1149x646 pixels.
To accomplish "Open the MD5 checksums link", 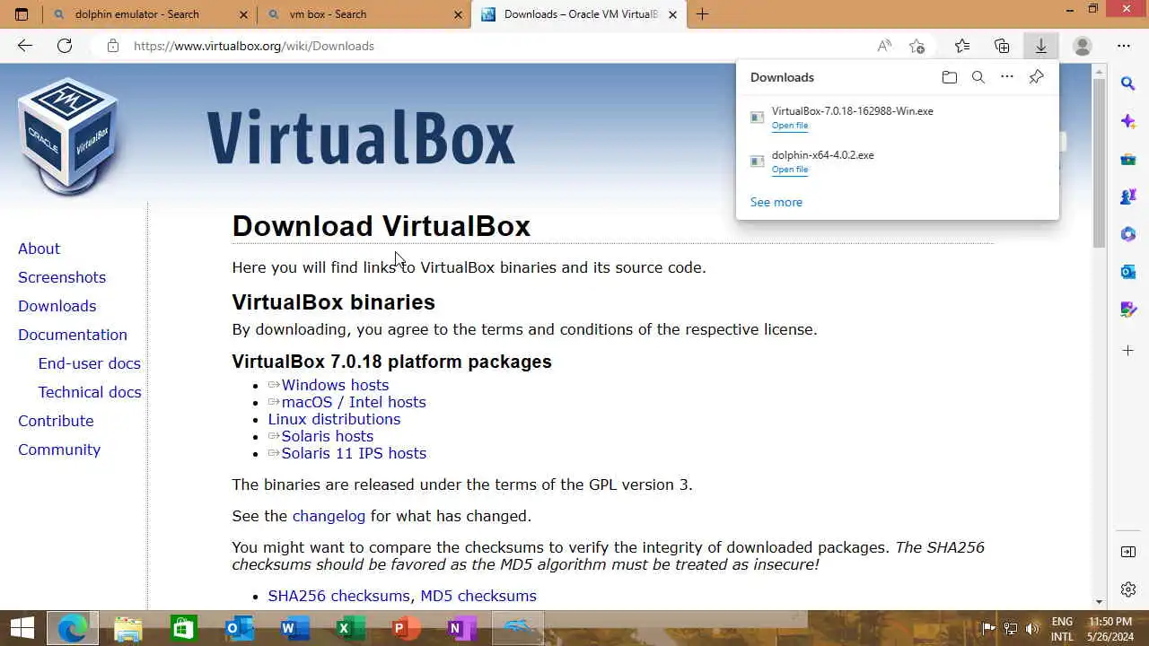I will 478,596.
